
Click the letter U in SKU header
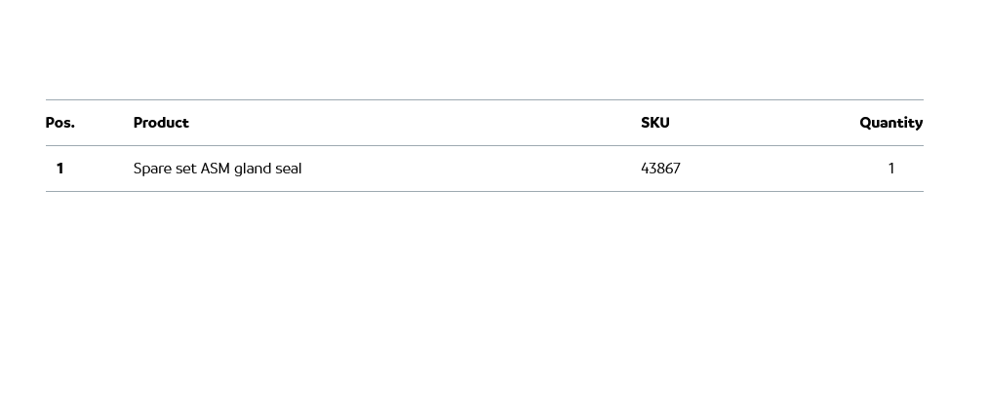(664, 123)
